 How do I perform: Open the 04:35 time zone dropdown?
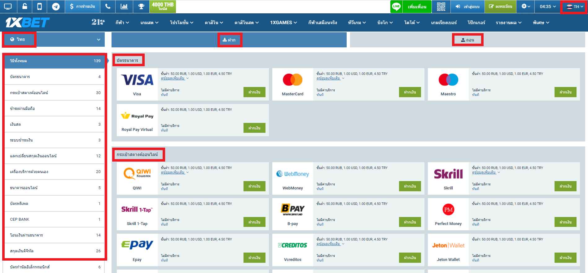pos(548,6)
